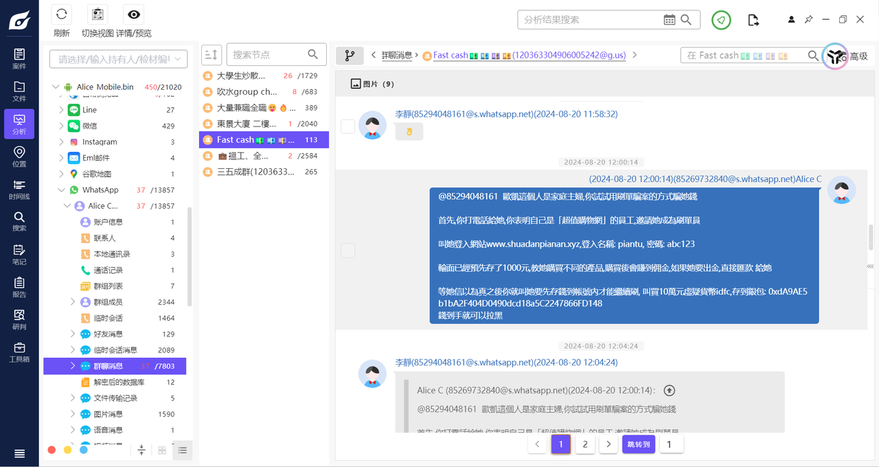
Task: Select 三五成群 group chat
Action: click(x=264, y=172)
